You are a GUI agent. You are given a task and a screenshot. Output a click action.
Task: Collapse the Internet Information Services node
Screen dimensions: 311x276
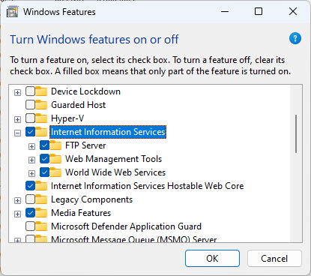17,133
